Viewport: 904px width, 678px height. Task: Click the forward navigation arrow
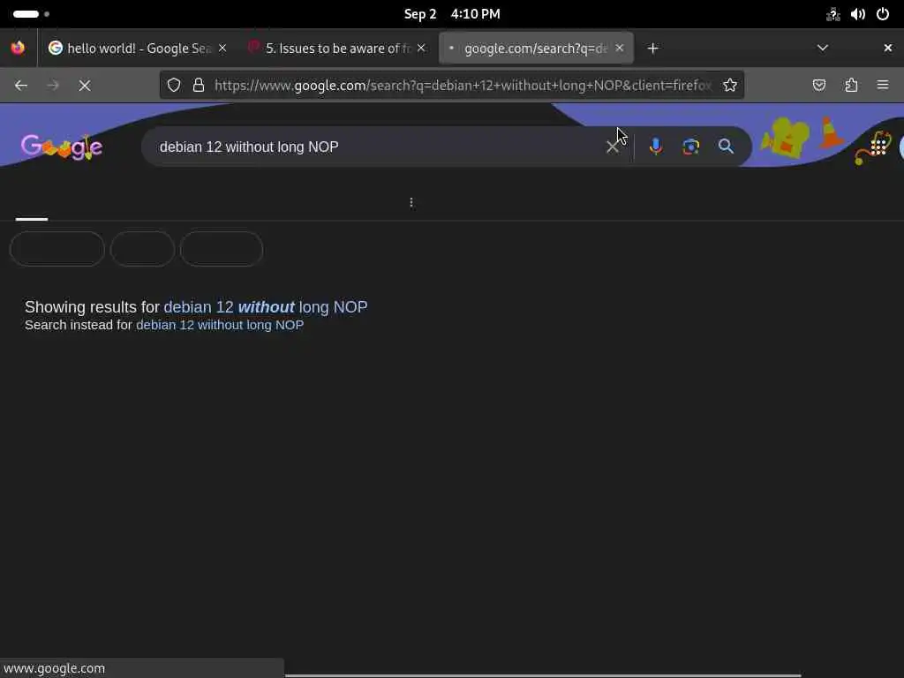(x=53, y=86)
